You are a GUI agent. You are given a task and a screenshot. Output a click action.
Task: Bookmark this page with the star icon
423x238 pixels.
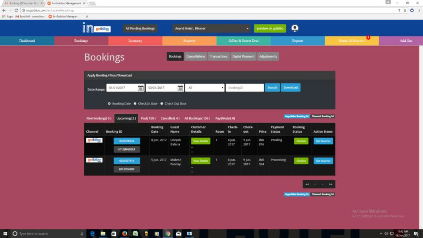tap(405, 10)
